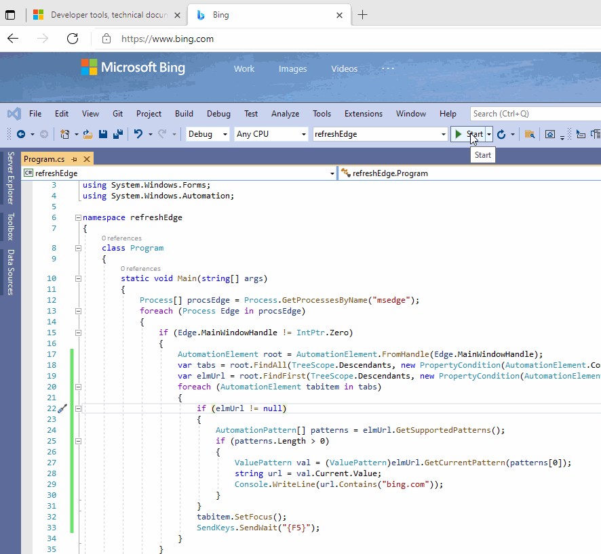
Task: Click the Save All icon
Action: tap(118, 134)
